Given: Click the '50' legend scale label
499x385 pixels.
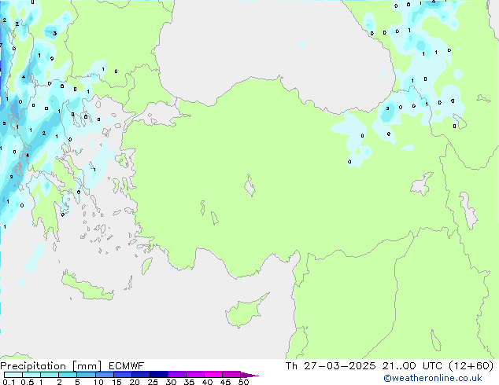Looking at the screenshot, I should [243, 382].
